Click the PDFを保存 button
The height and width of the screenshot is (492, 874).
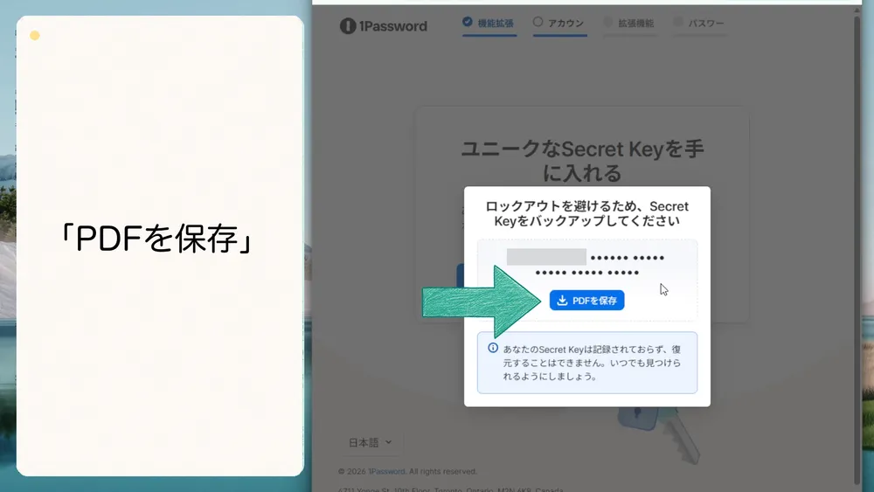pos(586,301)
